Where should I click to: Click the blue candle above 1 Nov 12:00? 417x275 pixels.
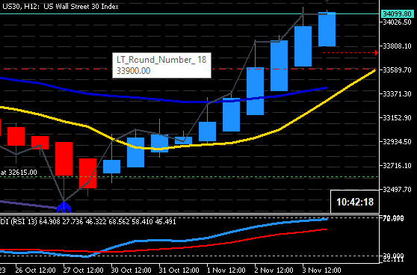[208, 132]
